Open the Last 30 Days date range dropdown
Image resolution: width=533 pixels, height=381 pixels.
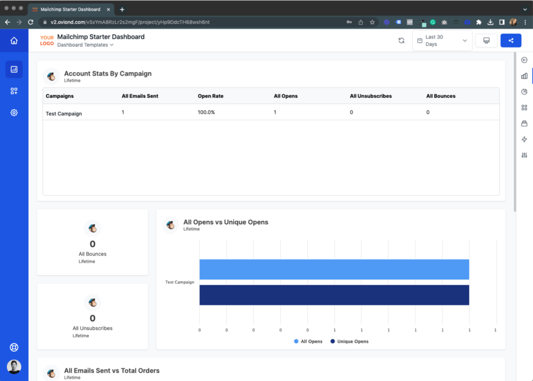coord(442,41)
